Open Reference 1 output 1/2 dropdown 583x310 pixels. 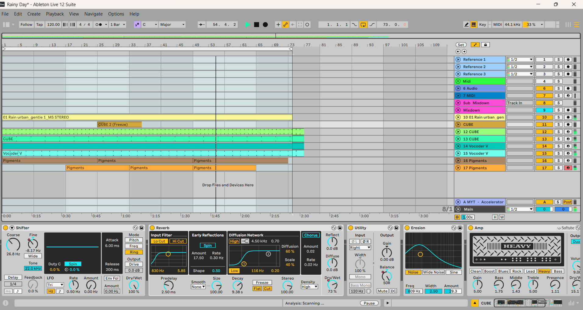[520, 60]
